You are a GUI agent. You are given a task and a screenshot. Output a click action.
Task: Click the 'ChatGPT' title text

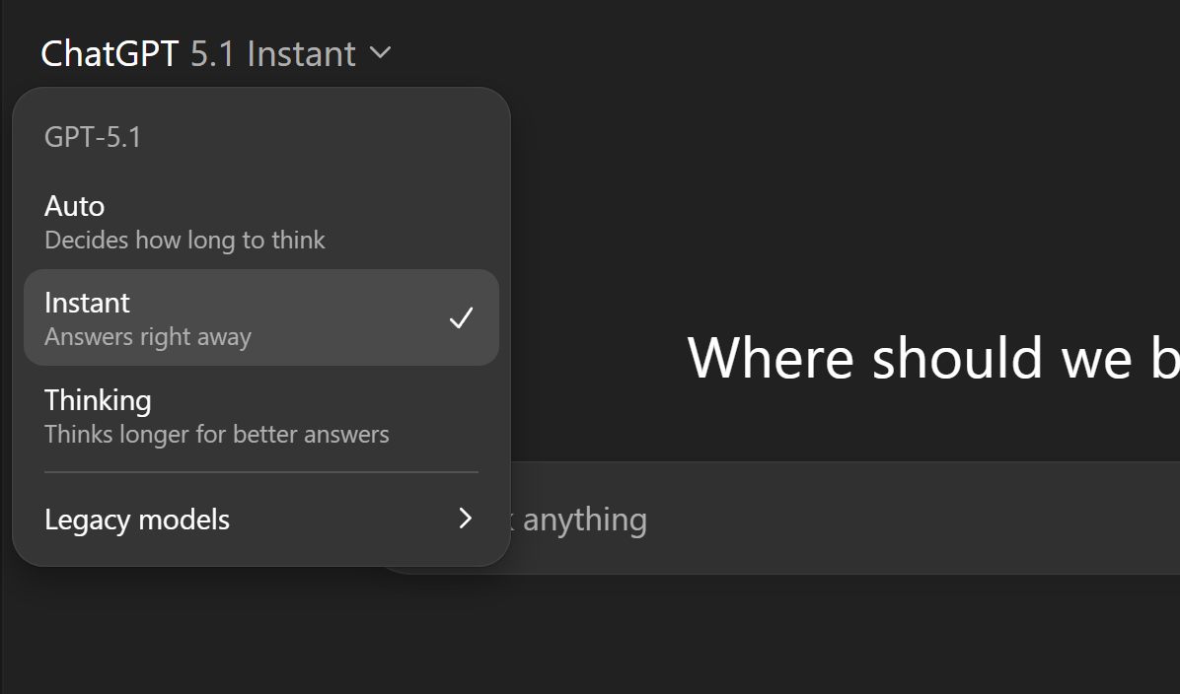(110, 53)
